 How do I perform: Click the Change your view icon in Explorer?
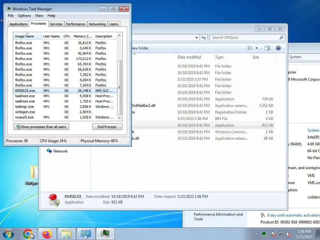(x=250, y=48)
